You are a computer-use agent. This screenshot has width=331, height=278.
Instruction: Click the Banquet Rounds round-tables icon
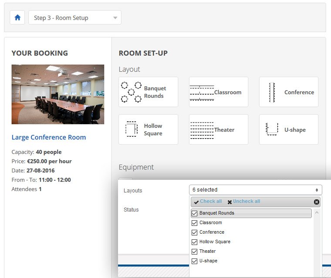[x=131, y=92]
